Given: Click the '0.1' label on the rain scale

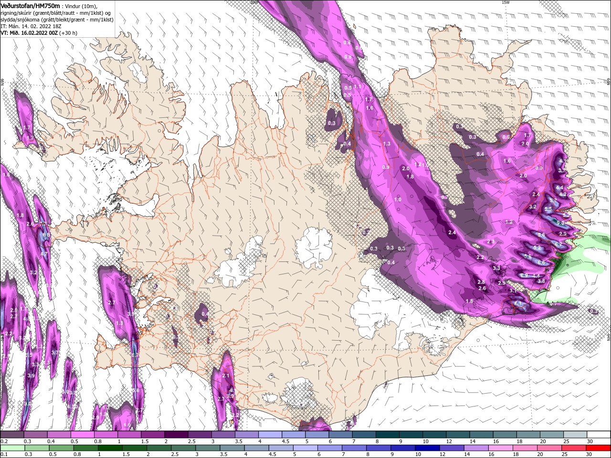Looking at the screenshot, I should coord(3,455).
